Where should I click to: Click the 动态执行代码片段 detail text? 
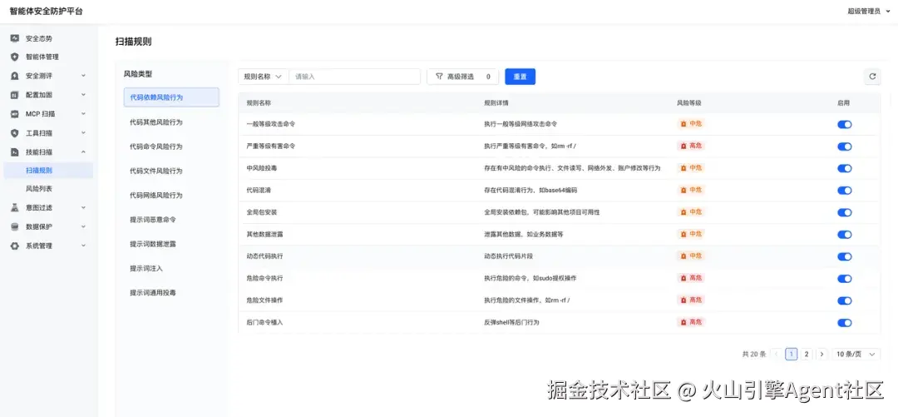[509, 256]
